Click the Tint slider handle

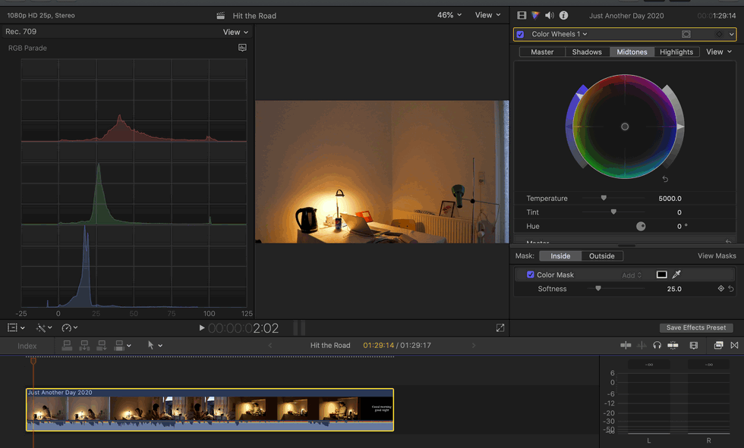pyautogui.click(x=613, y=211)
